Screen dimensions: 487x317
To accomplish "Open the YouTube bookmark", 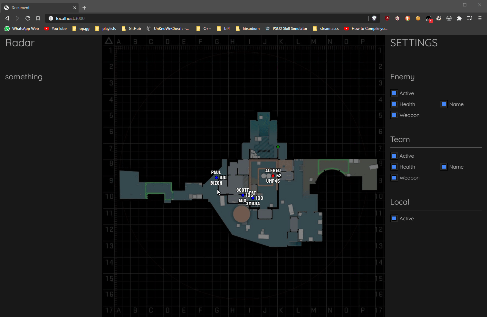I will (55, 29).
